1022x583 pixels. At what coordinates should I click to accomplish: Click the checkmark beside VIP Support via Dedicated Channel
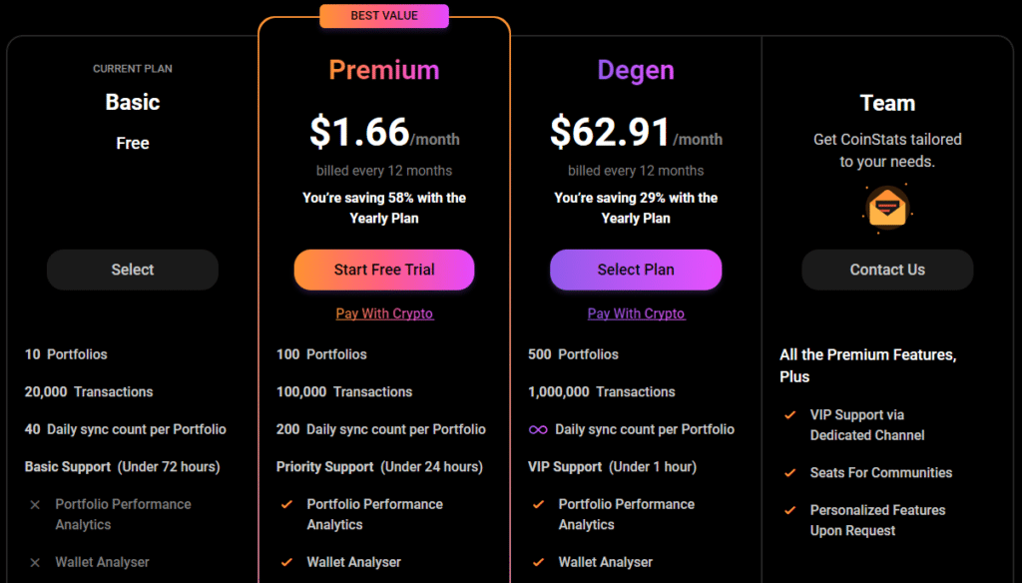tap(790, 414)
